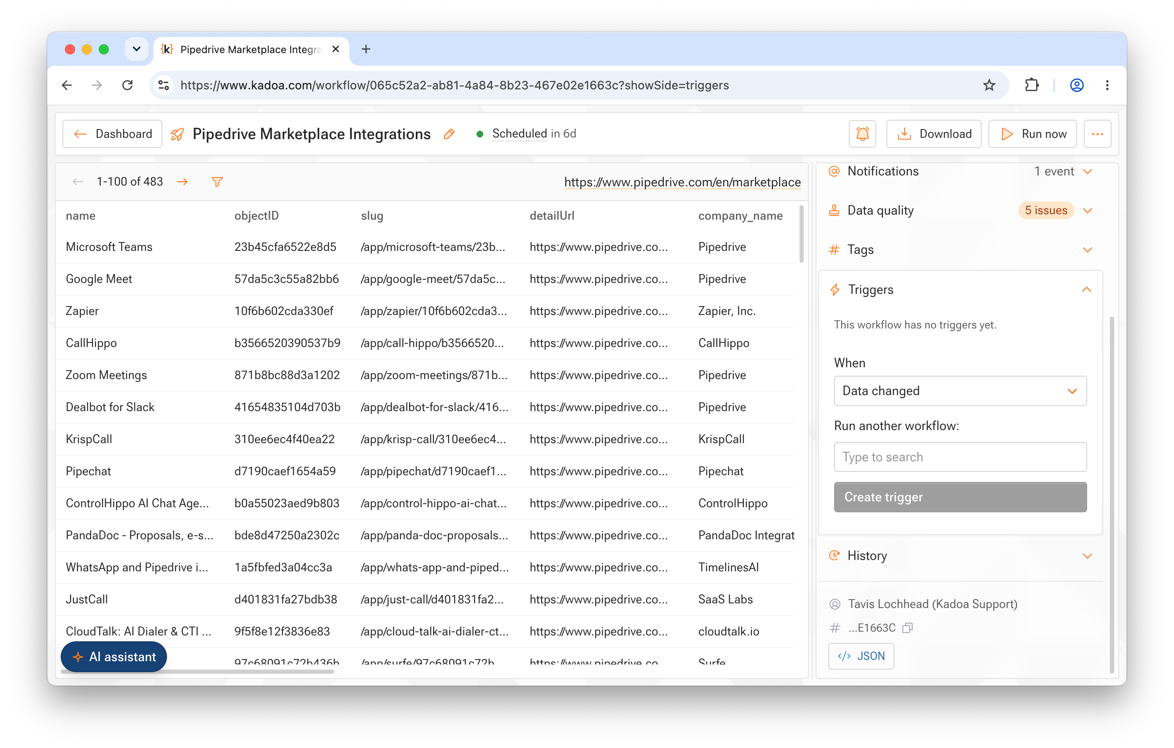Go to previous page of results arrow
Viewport: 1174px width, 748px height.
[78, 182]
